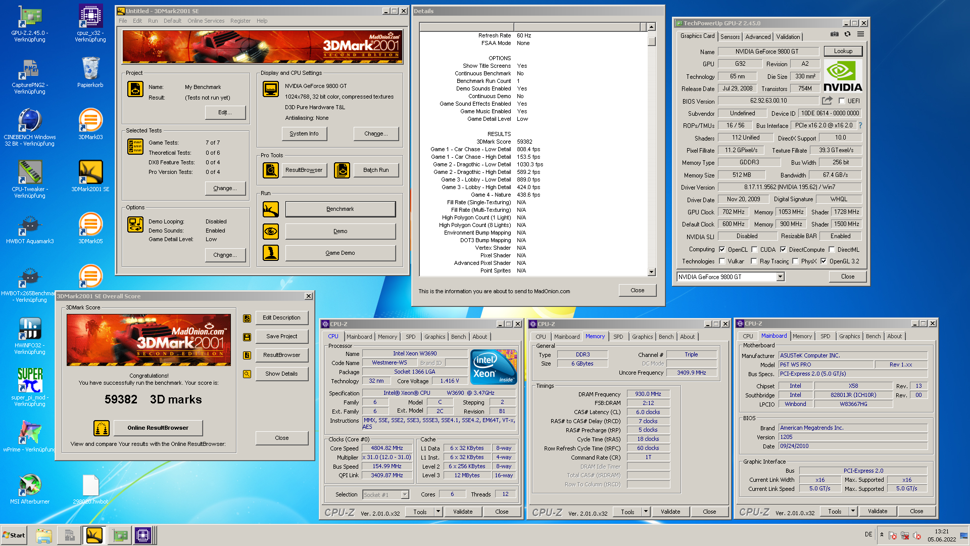Switch to the Sensors tab in GPU-Z
The image size is (970, 546).
[730, 37]
